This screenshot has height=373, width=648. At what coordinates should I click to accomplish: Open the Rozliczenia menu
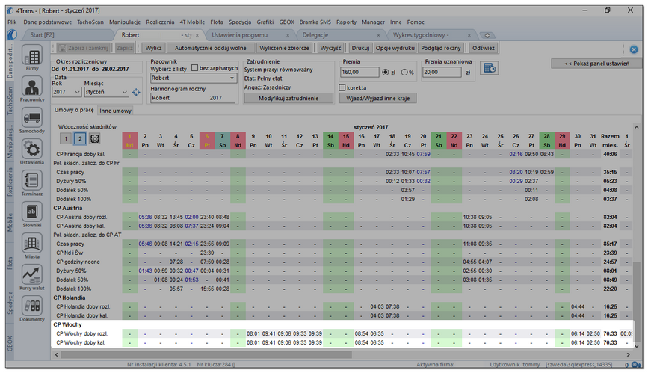(160, 22)
